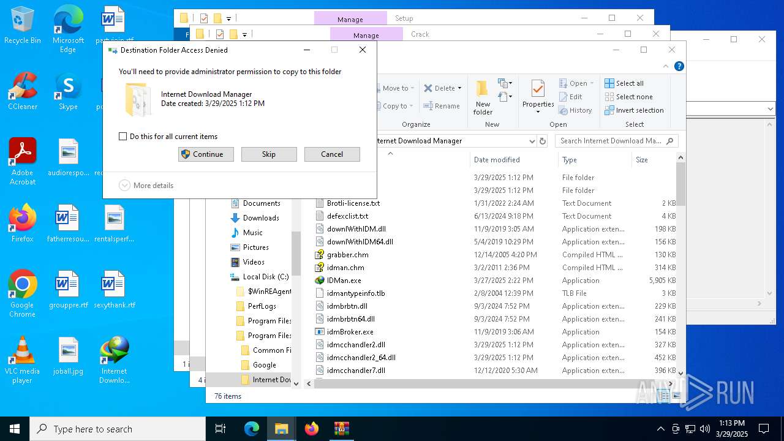
Task: Sort by Size column header
Action: click(x=654, y=160)
